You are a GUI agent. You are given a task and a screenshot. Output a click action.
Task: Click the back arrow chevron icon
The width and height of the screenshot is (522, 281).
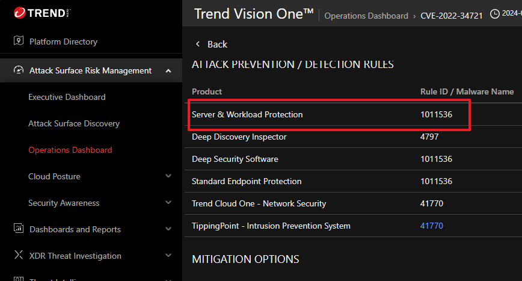pyautogui.click(x=197, y=44)
